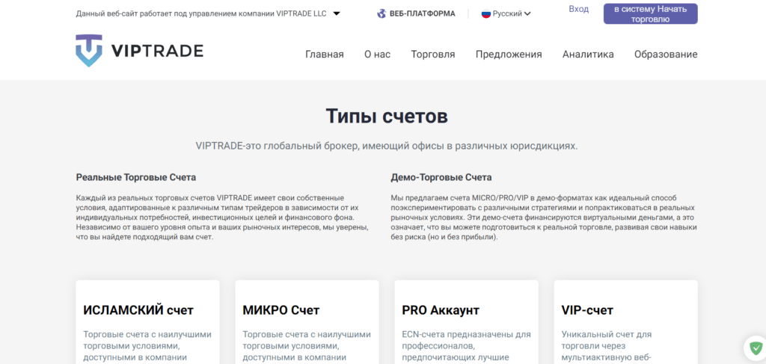Open the Русский language dropdown
This screenshot has width=766, height=364.
(x=506, y=13)
